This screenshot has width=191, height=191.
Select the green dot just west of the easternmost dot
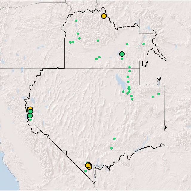coord(153,97)
